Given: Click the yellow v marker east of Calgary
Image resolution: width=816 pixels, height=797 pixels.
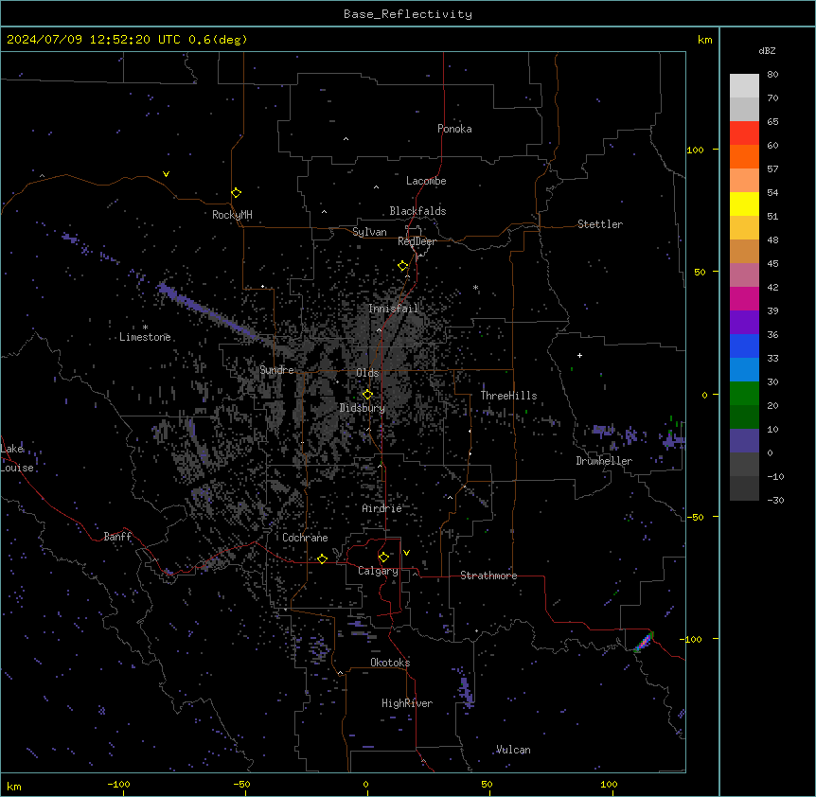Looking at the screenshot, I should 406,553.
